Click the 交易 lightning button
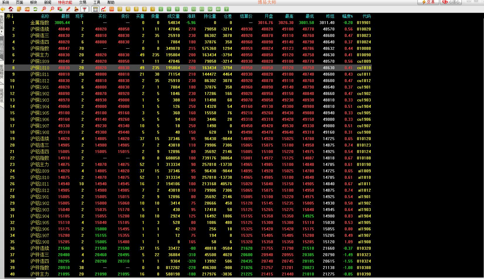Viewport: 484px width, 279px height. (x=428, y=2)
